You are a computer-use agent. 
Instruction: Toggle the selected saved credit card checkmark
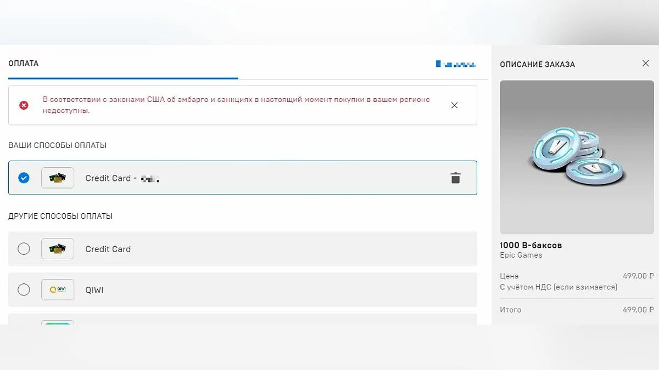(x=24, y=178)
